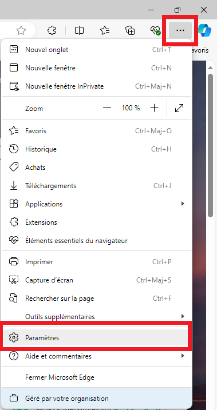The image size is (217, 410).
Task: Click the page vertical scrollbar thumb
Action: click(x=210, y=145)
